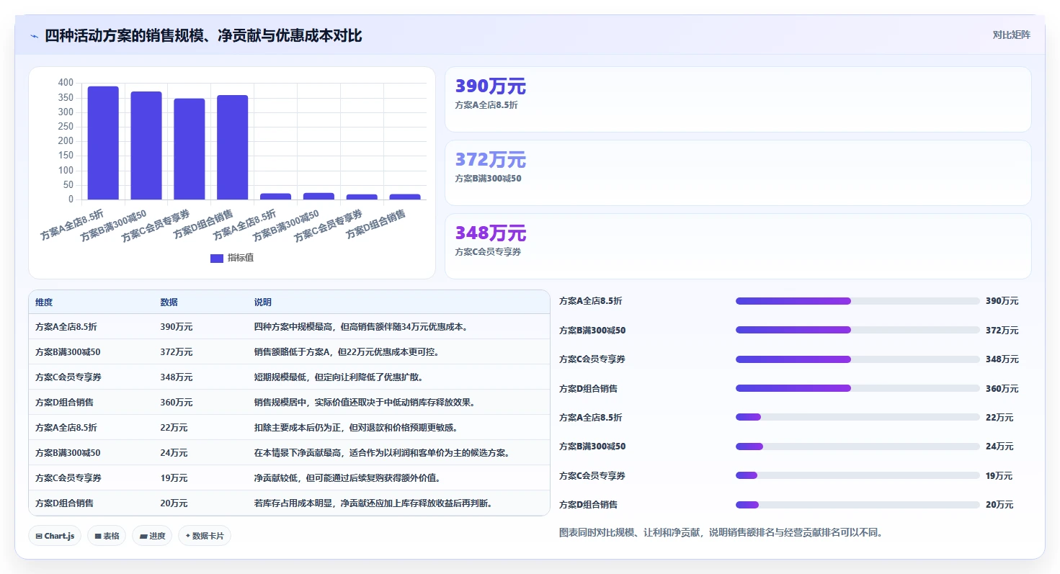Viewport: 1060px width, 574px height.
Task: Click the 数据 column header
Action: pos(169,302)
